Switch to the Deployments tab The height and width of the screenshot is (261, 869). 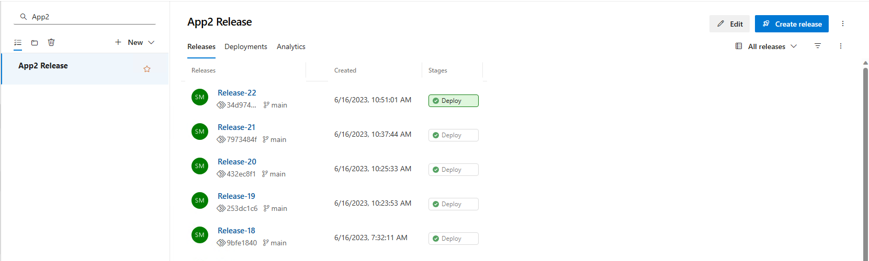(246, 46)
